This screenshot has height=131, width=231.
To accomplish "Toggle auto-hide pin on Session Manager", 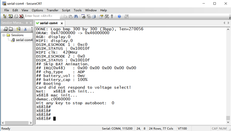I will pos(27,23).
